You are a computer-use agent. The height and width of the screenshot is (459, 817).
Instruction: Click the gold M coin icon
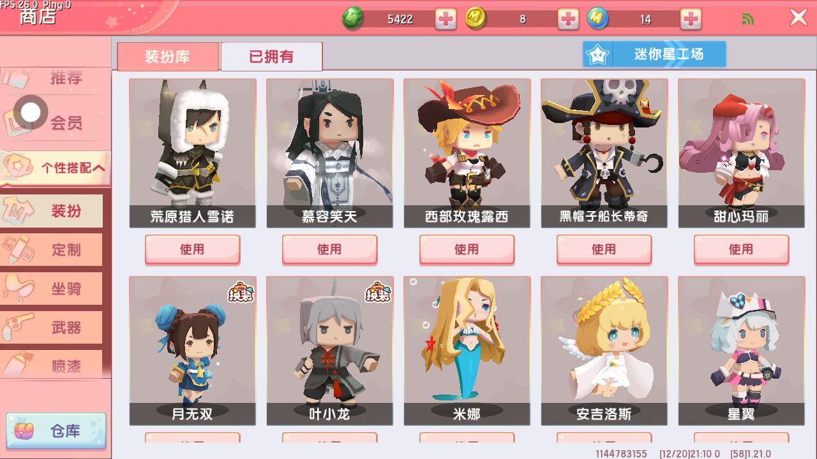pyautogui.click(x=475, y=18)
